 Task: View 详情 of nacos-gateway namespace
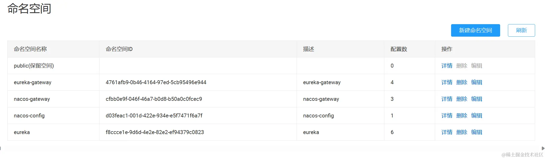coord(447,99)
